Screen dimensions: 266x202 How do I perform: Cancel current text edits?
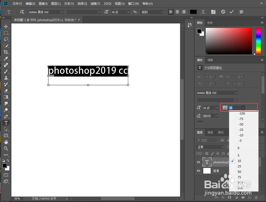(223, 12)
